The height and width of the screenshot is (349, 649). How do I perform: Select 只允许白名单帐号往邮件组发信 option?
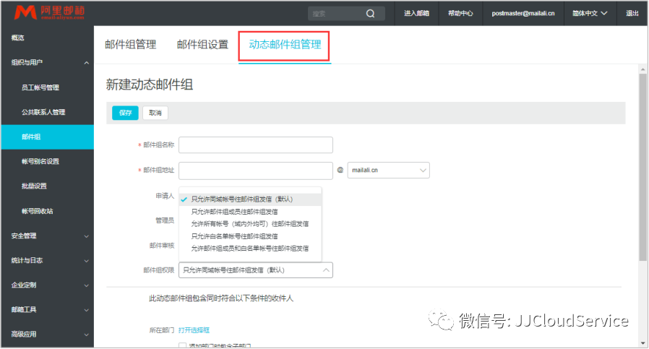point(250,236)
